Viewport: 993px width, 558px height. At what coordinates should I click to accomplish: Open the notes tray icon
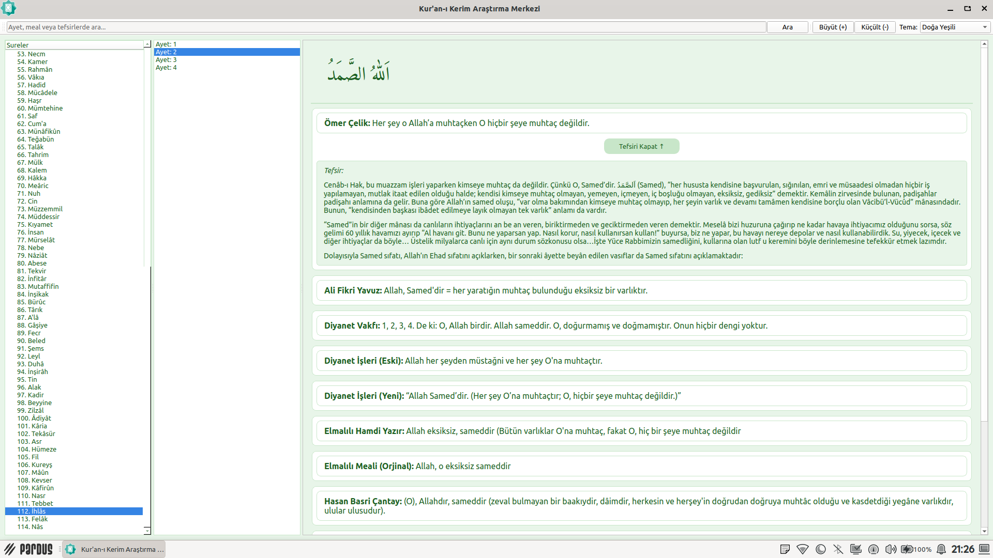[785, 549]
